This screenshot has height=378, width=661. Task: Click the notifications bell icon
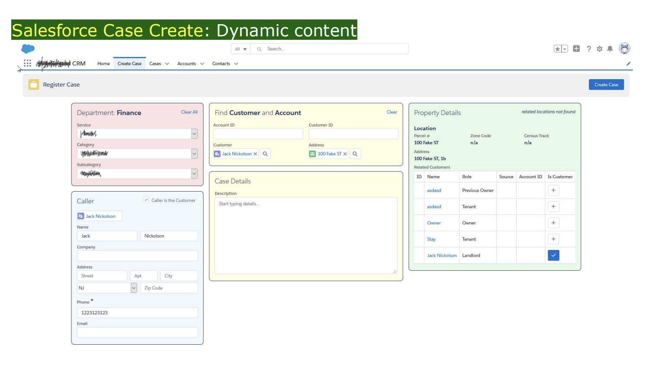point(610,49)
